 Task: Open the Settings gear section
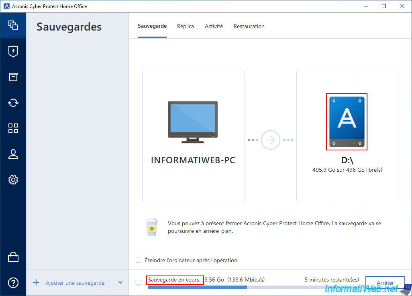point(13,180)
